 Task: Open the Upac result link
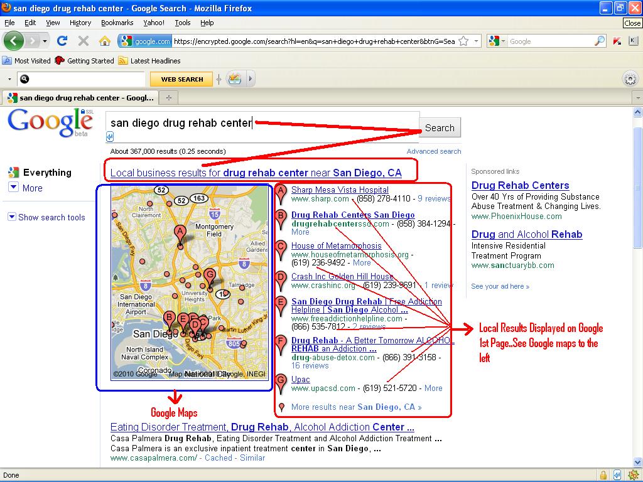click(301, 380)
